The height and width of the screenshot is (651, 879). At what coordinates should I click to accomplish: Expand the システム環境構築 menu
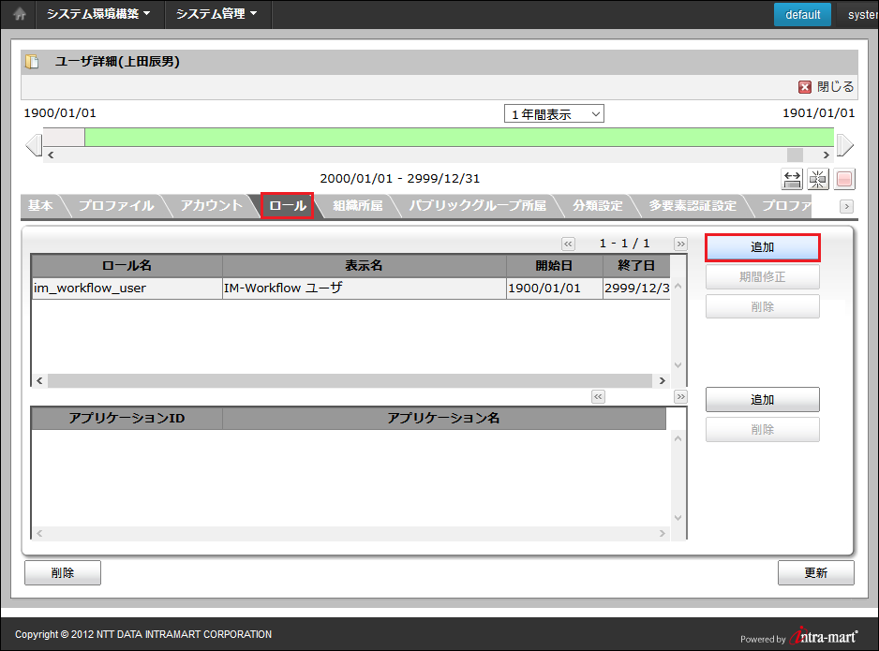coord(98,14)
